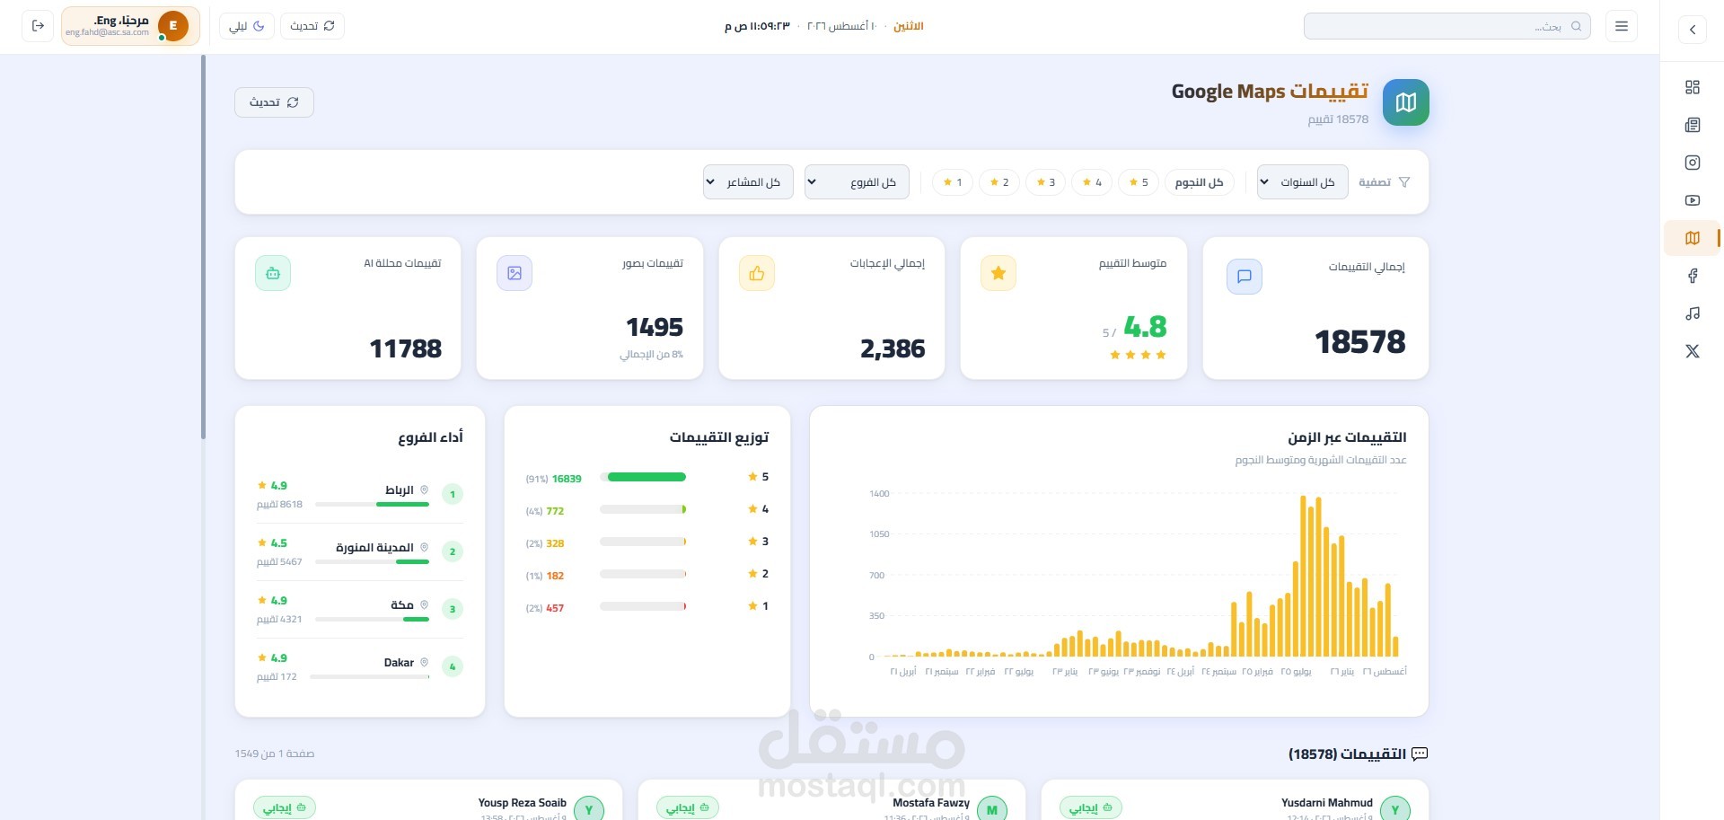The height and width of the screenshot is (820, 1724).
Task: Open the كل الفروع branches dropdown
Action: coord(857,182)
